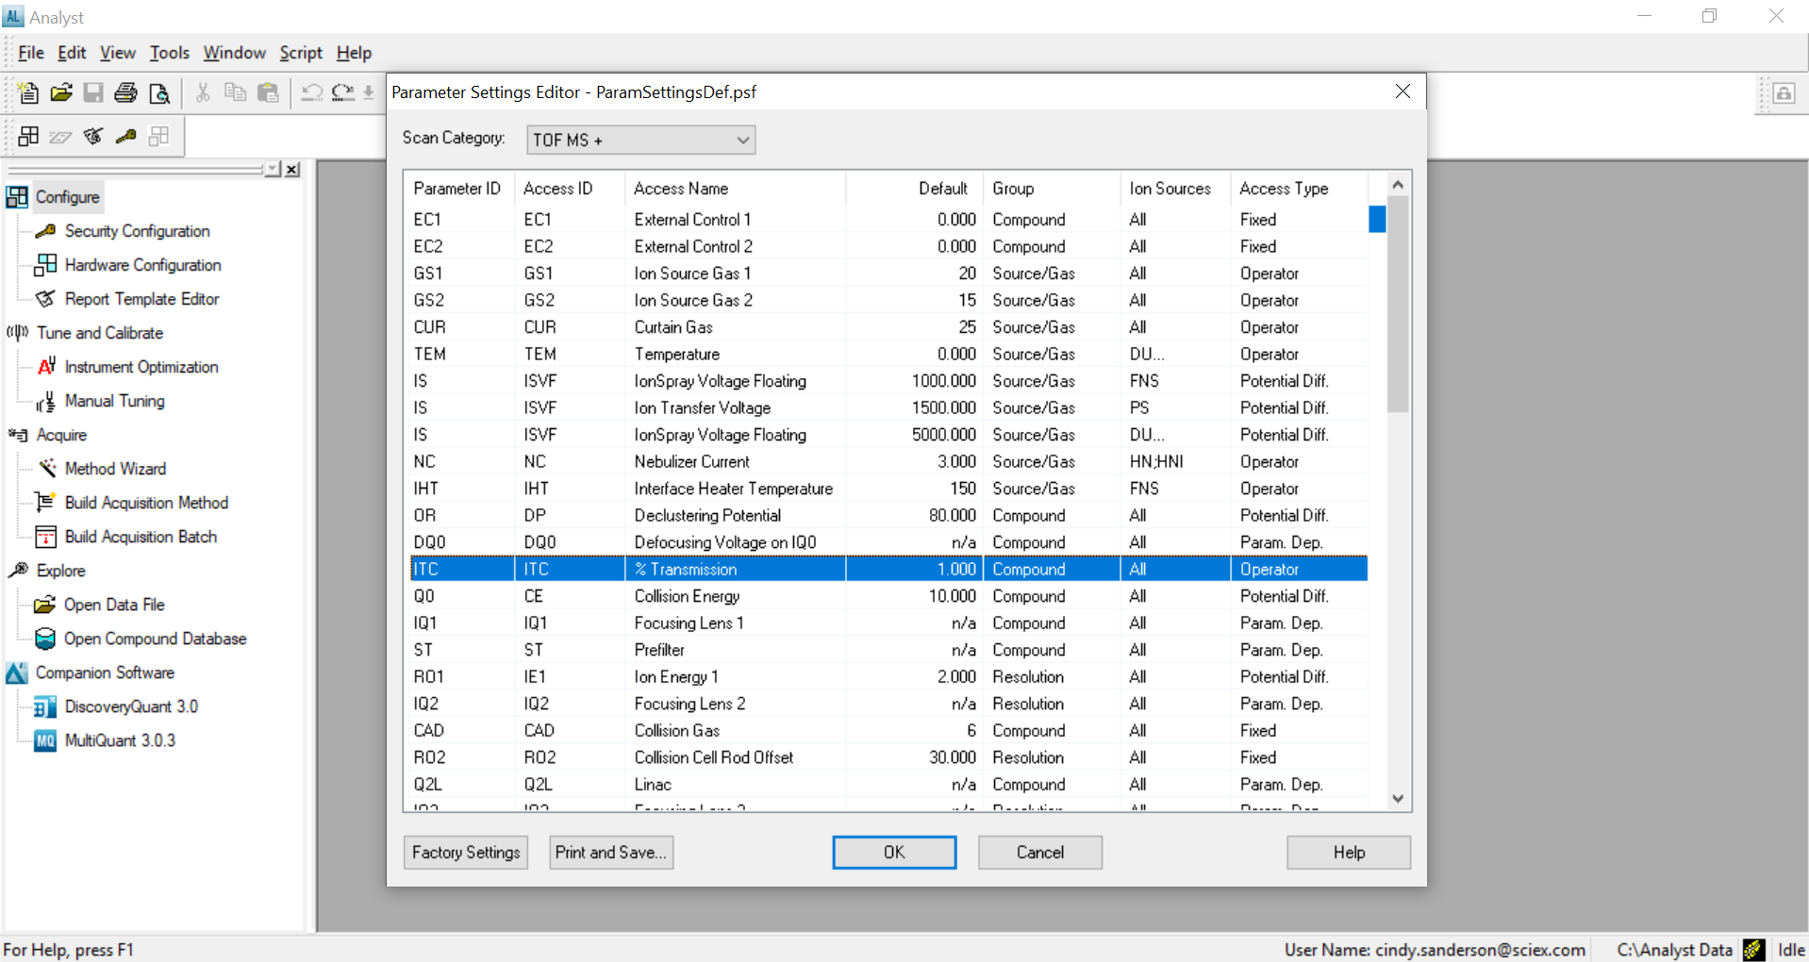Close the Parameter Settings Editor dialog

(x=1402, y=91)
